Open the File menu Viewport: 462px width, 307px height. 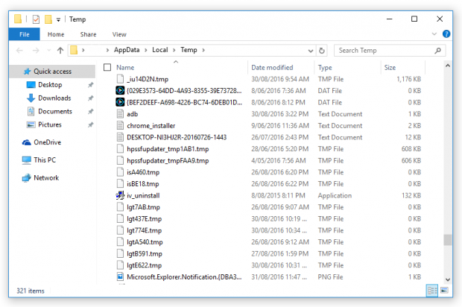[x=24, y=34]
